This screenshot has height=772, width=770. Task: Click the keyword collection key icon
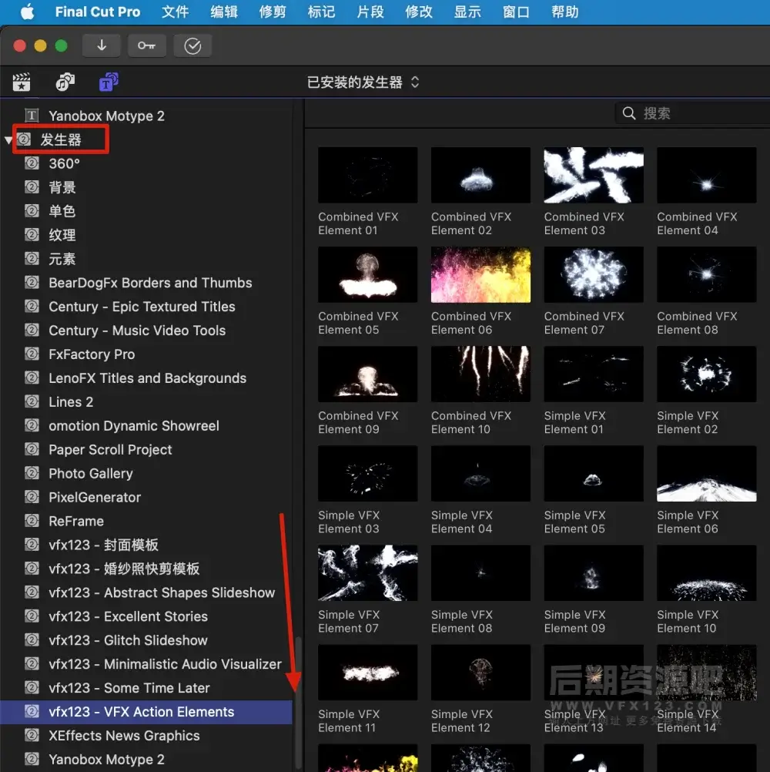[146, 45]
